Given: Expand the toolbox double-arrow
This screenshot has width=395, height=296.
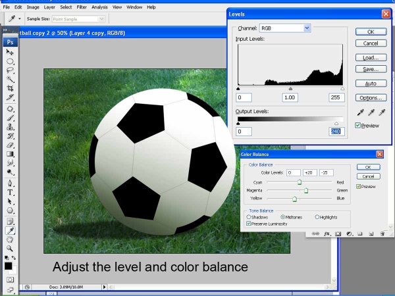Looking at the screenshot, I should 5,30.
